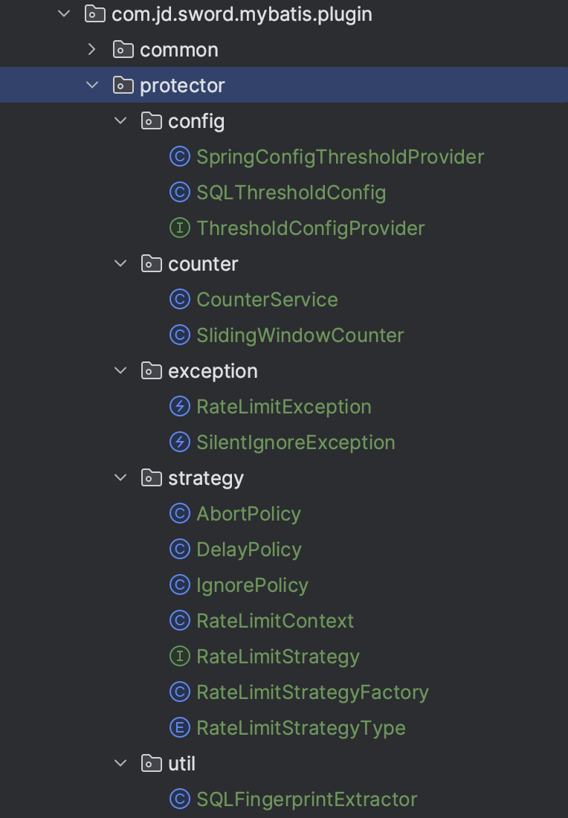Open the DelayPolicy class
The width and height of the screenshot is (568, 818).
click(249, 550)
